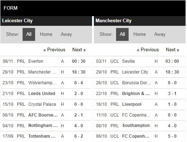Image resolution: width=187 pixels, height=142 pixels.
Task: Go to Next matches under Leicester City
Action: click(x=79, y=49)
